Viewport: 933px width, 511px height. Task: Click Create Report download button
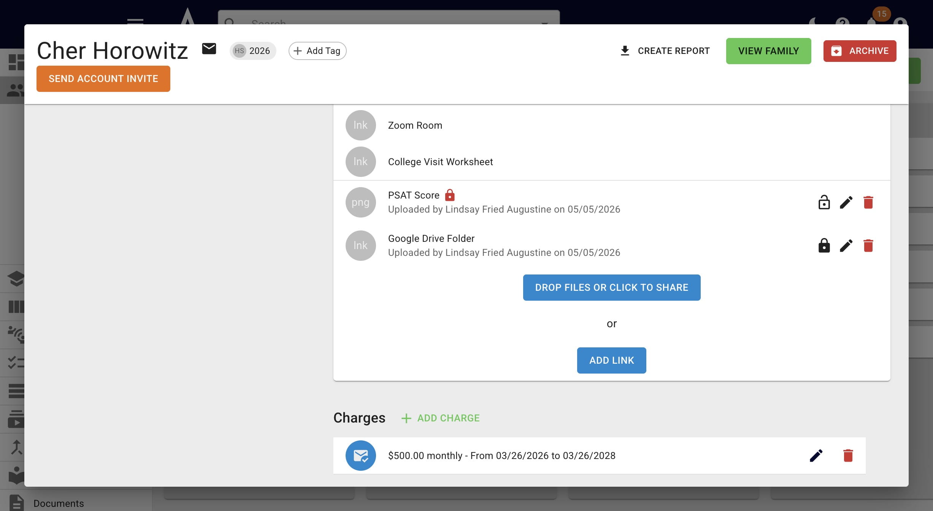[665, 51]
